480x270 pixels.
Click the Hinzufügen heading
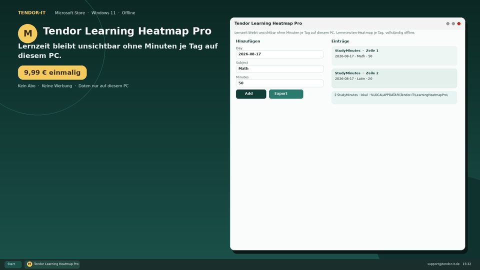point(248,41)
